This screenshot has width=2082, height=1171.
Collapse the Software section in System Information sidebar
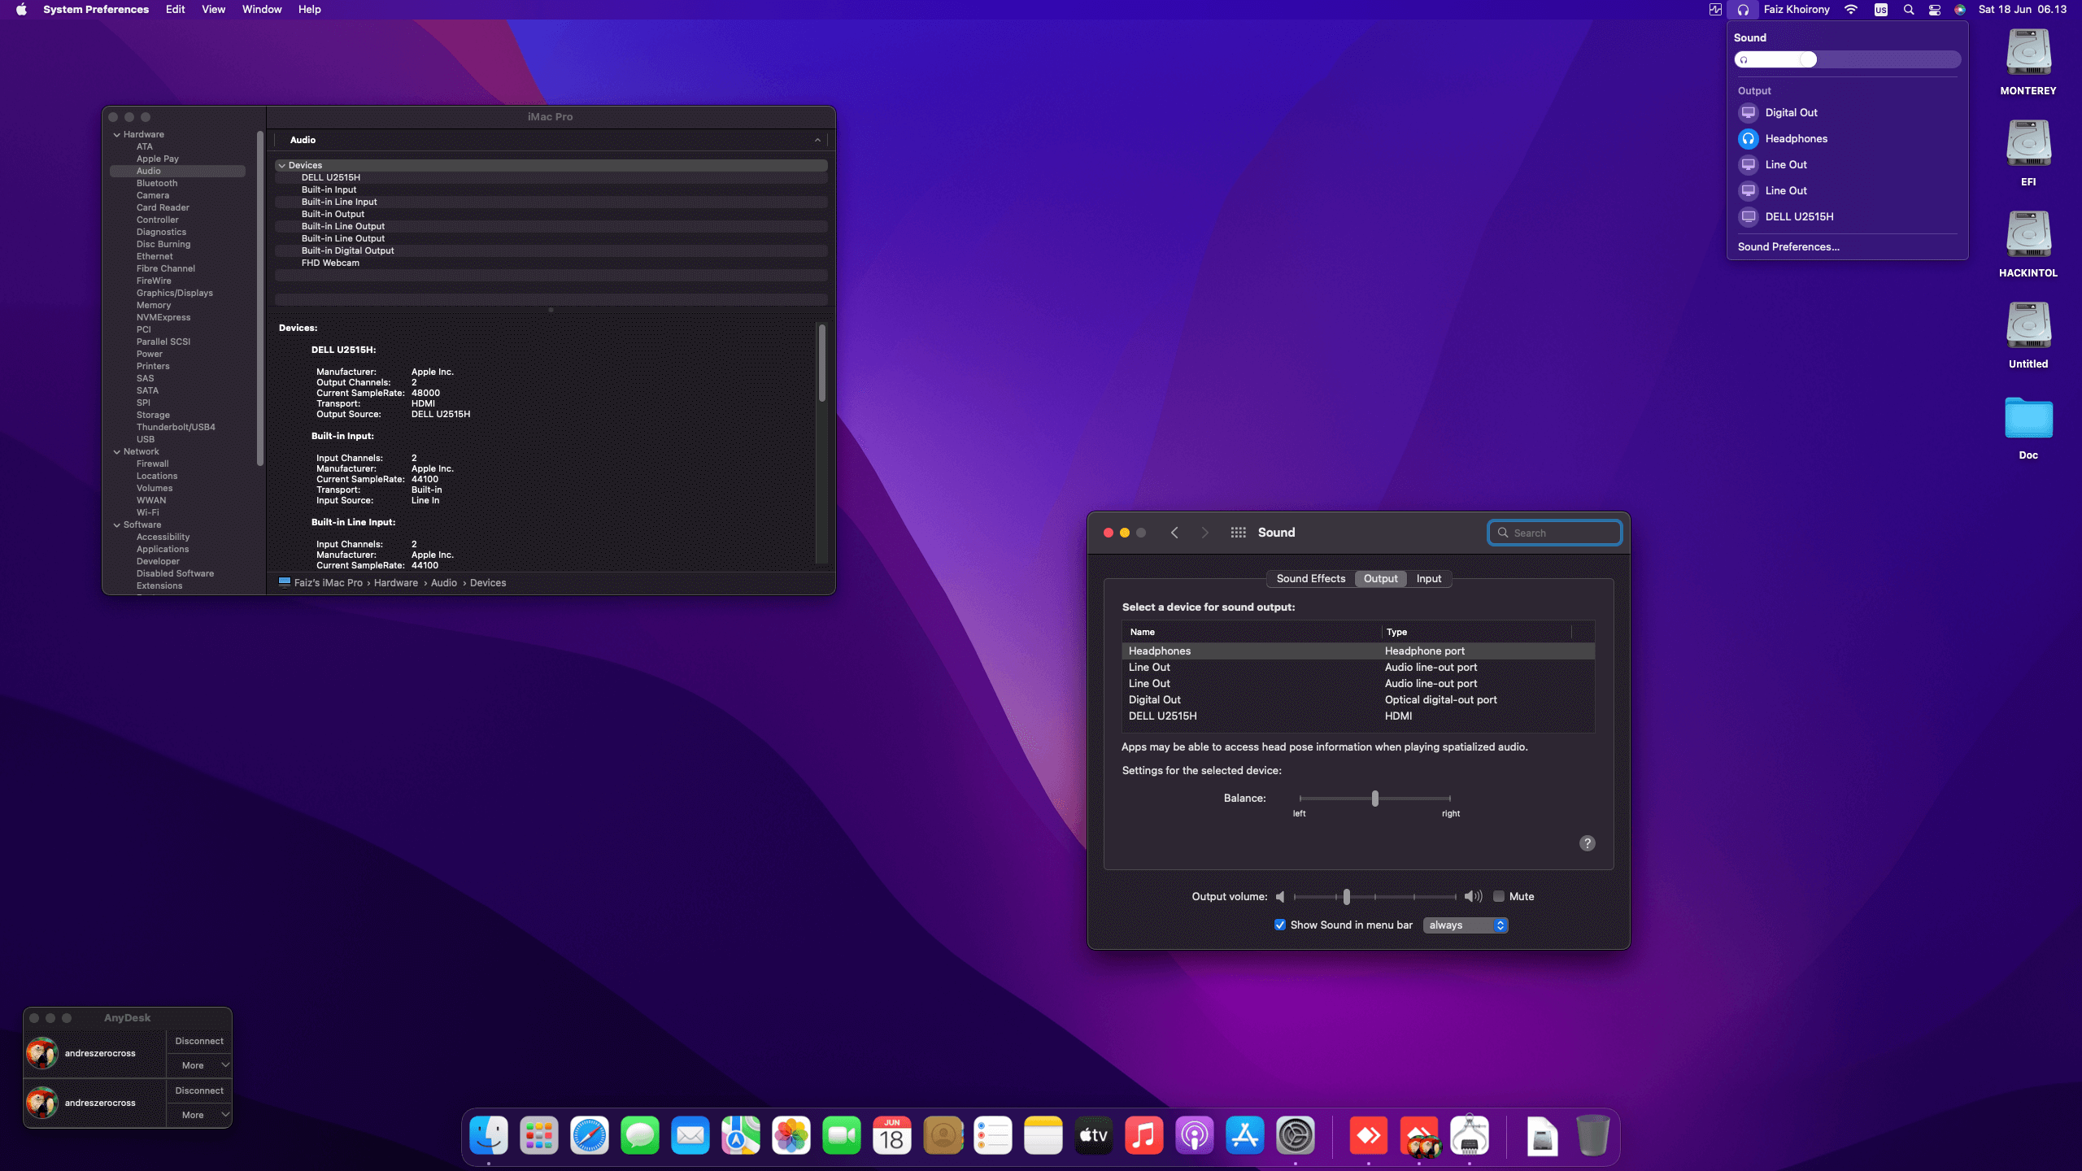pos(117,525)
